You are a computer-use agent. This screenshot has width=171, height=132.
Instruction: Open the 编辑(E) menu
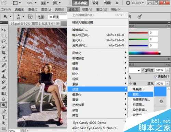point(19,10)
